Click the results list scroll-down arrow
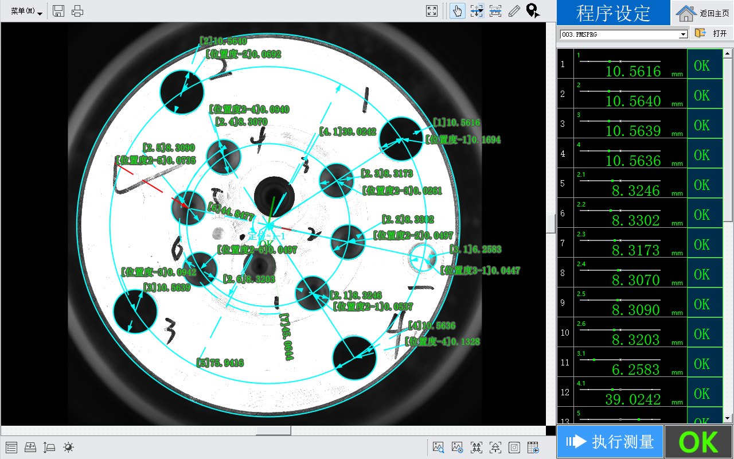 pyautogui.click(x=728, y=418)
